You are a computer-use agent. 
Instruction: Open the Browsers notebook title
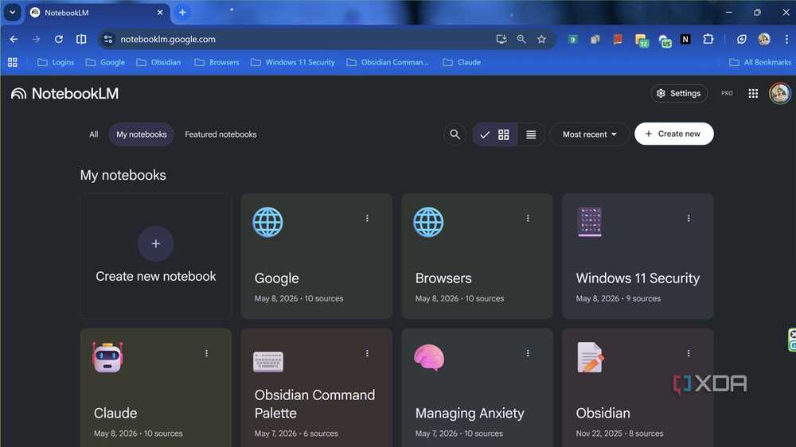pos(443,278)
